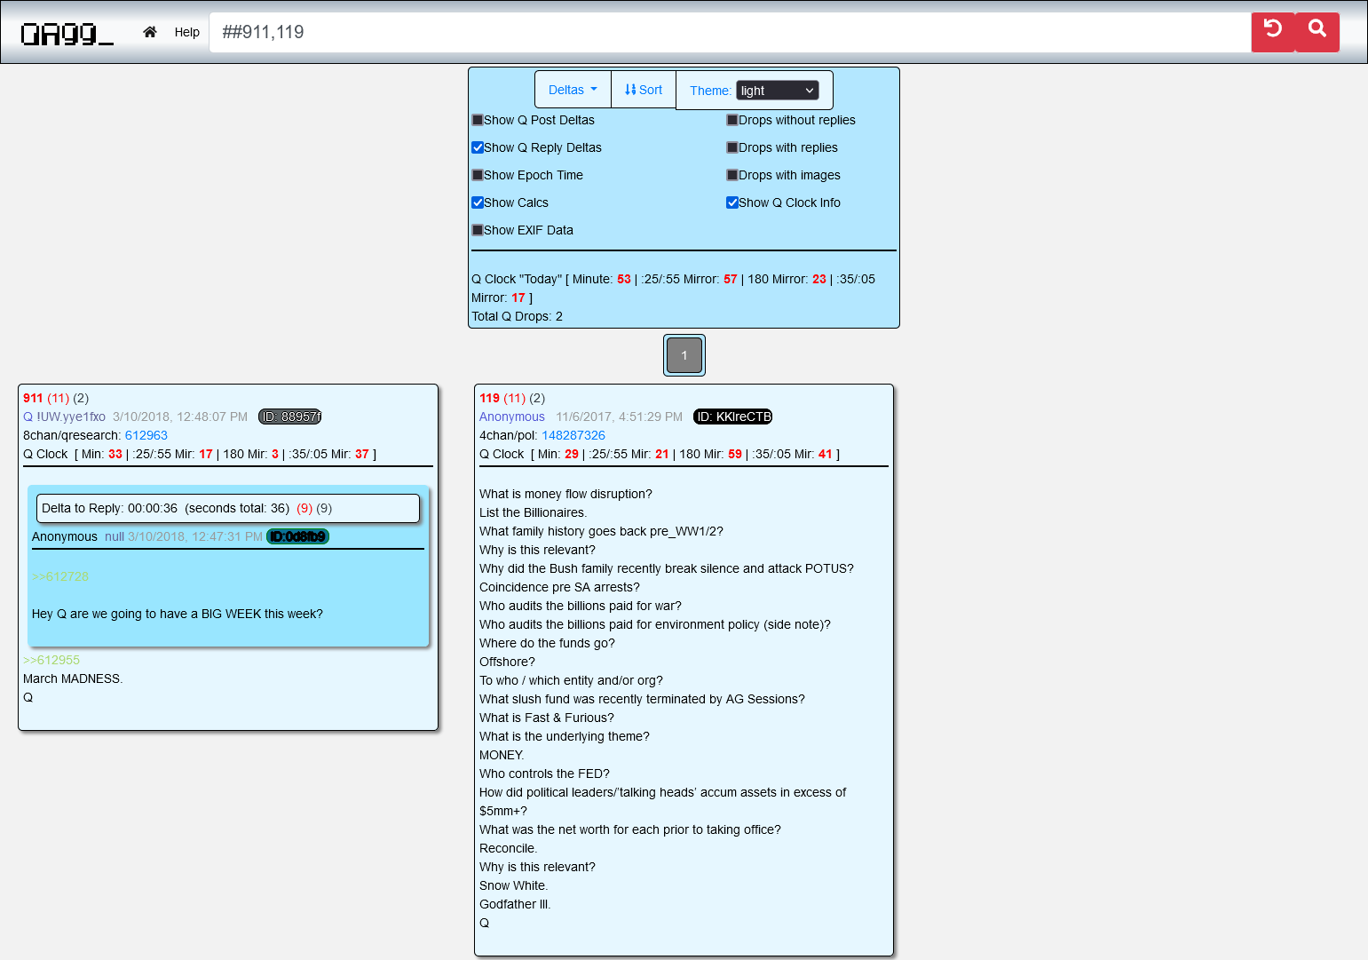The height and width of the screenshot is (960, 1368).
Task: Click 'What is Fast & Furious?' line
Action: pyautogui.click(x=547, y=718)
